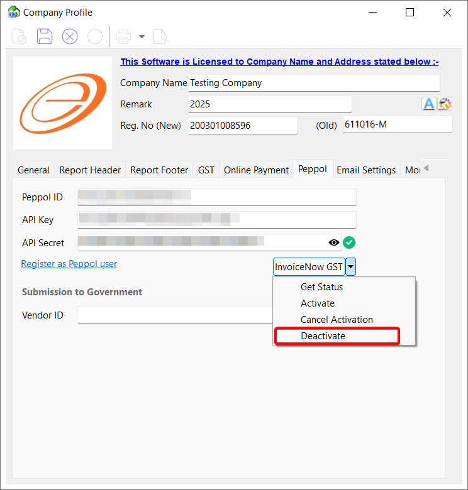Click the Company Name text field
The image size is (468, 490).
pyautogui.click(x=313, y=83)
